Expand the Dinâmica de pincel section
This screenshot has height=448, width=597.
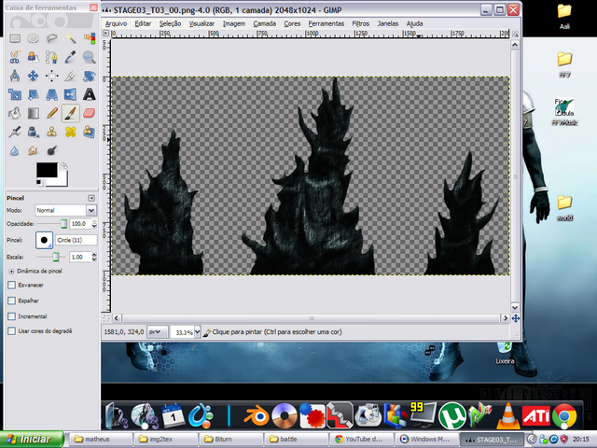tap(11, 272)
